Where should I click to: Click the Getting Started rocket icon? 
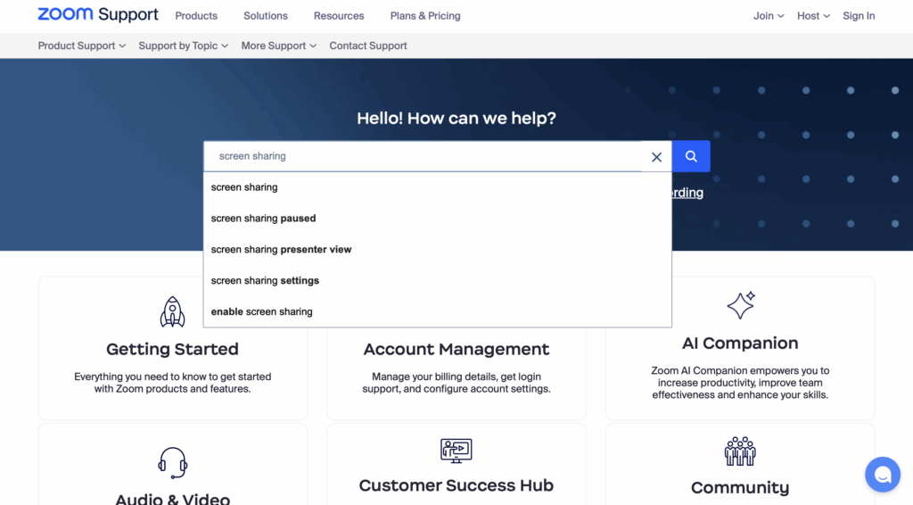pyautogui.click(x=172, y=311)
